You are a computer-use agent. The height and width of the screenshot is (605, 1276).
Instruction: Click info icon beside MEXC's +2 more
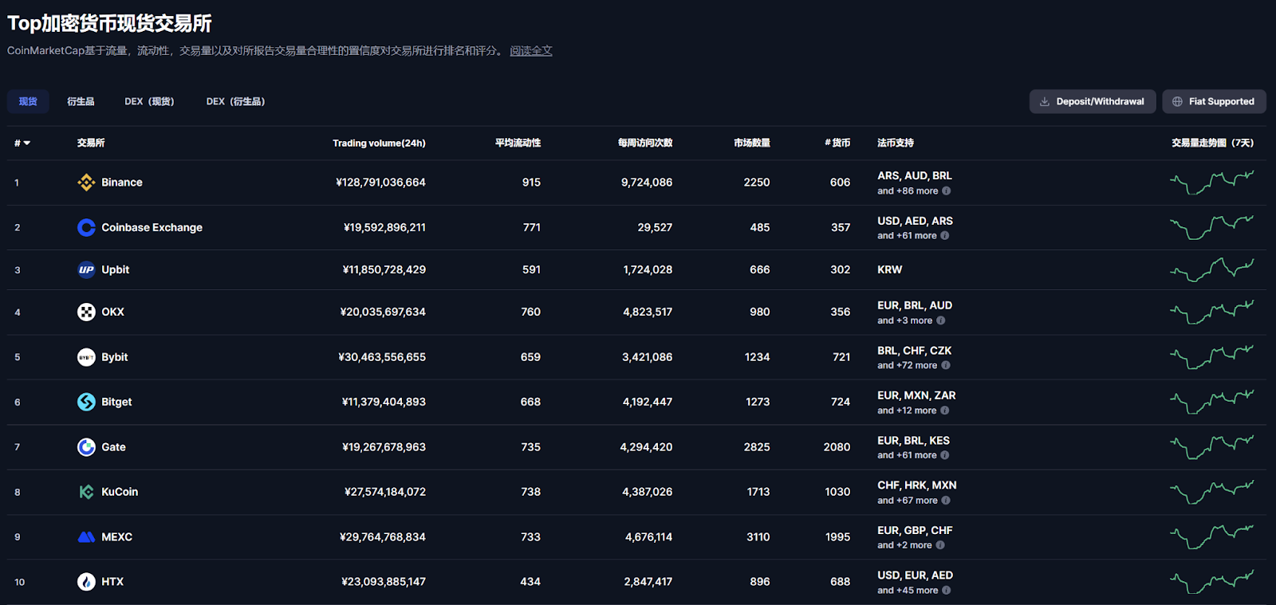[939, 545]
